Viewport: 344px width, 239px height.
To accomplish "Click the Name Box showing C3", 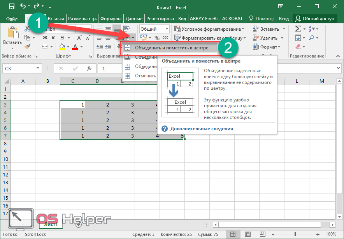I will pyautogui.click(x=22, y=68).
